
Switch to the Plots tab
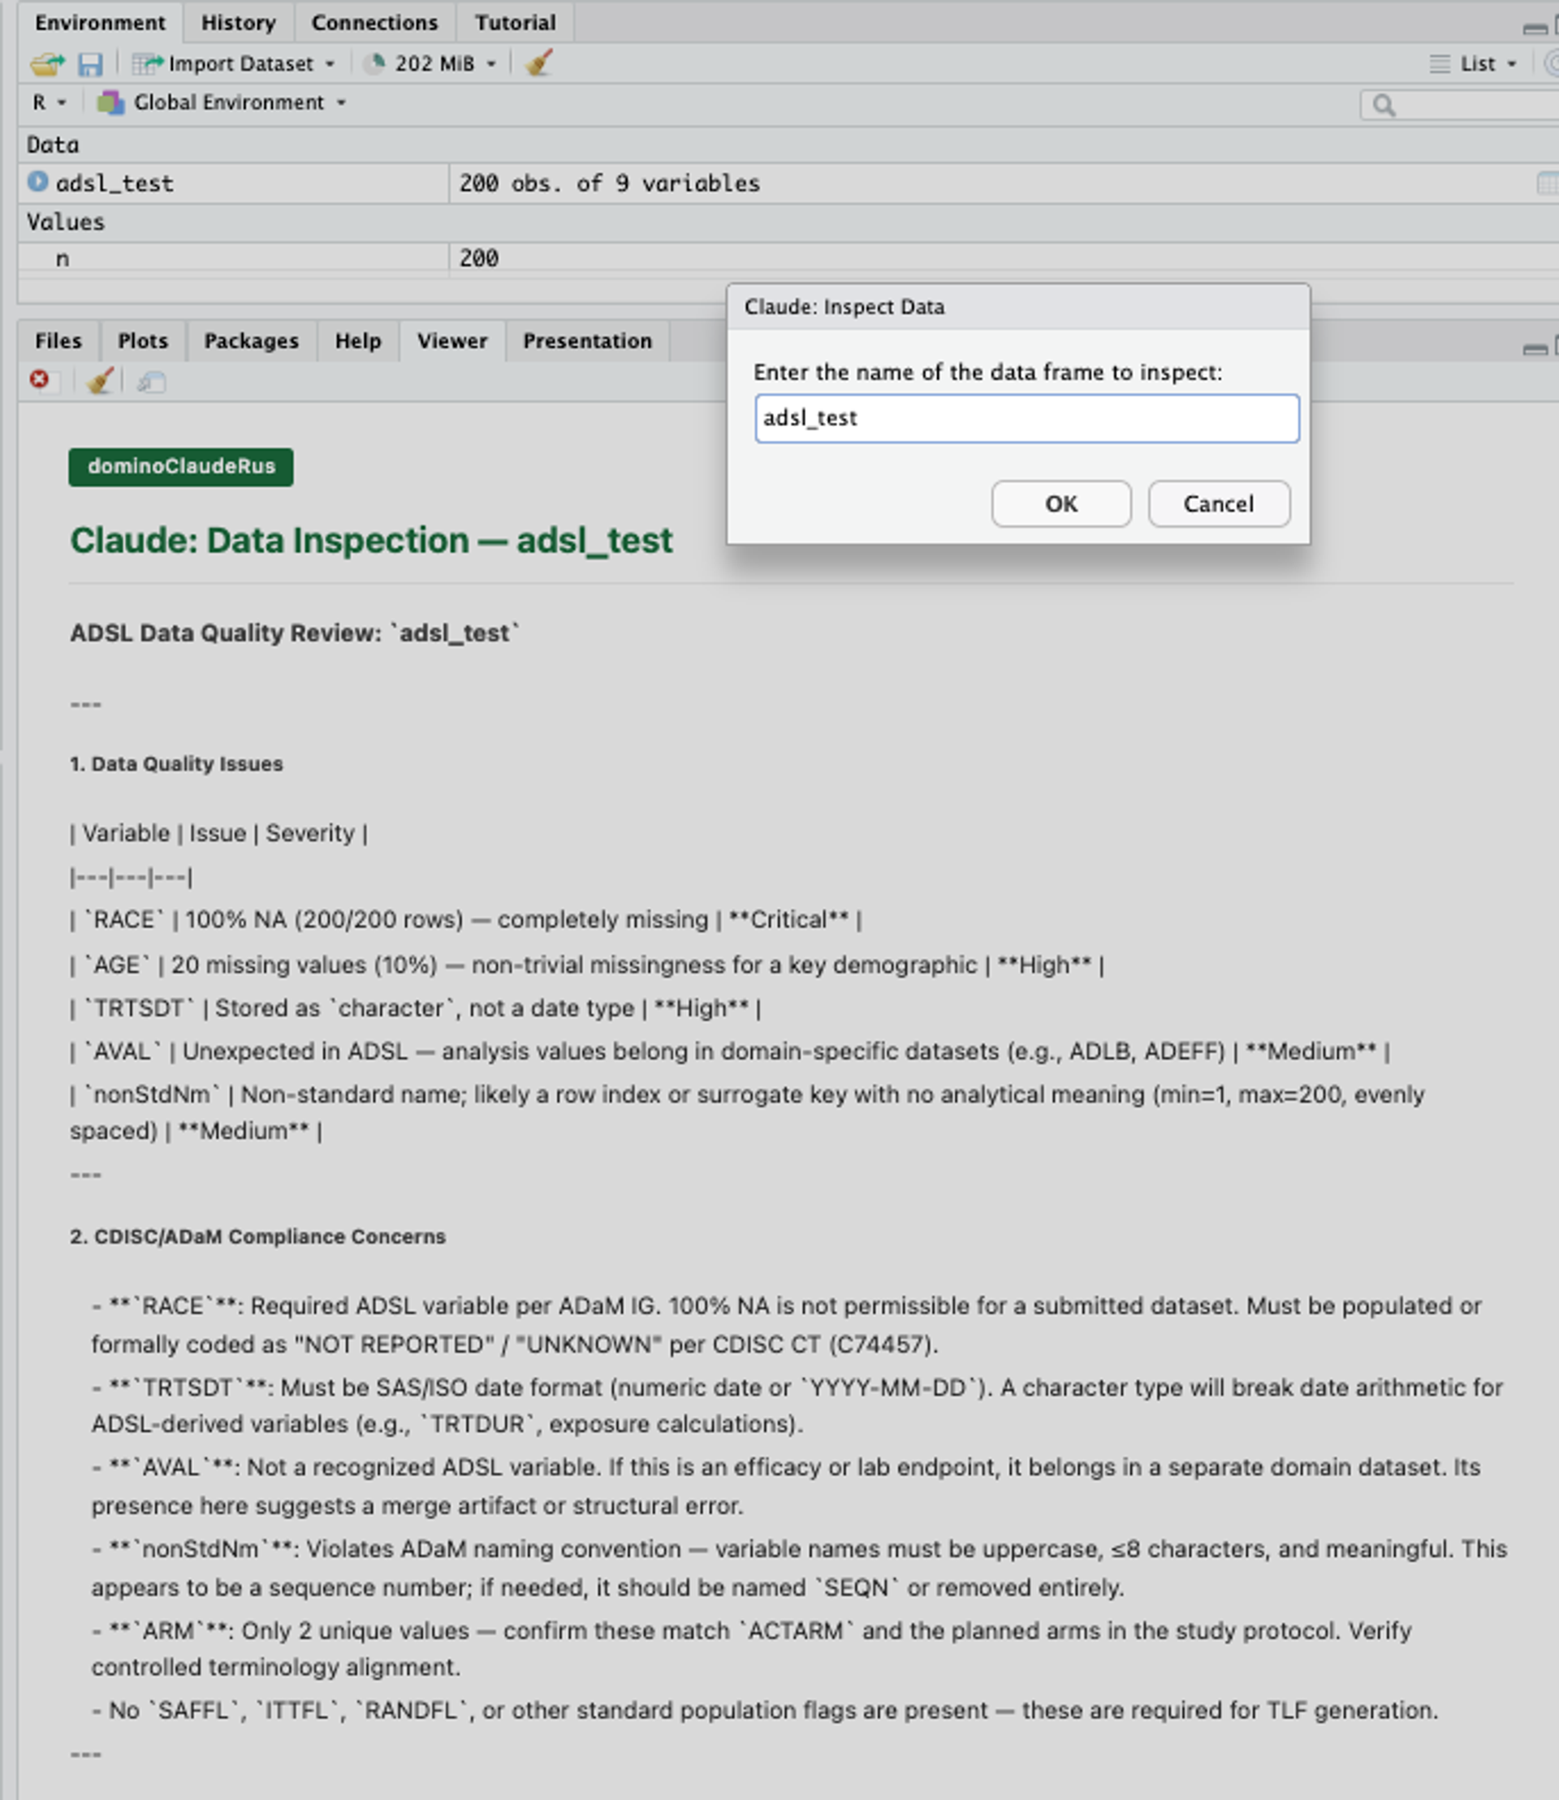[x=143, y=341]
